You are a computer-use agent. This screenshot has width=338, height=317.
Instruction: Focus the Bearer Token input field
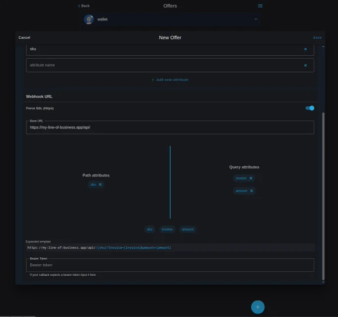(170, 265)
